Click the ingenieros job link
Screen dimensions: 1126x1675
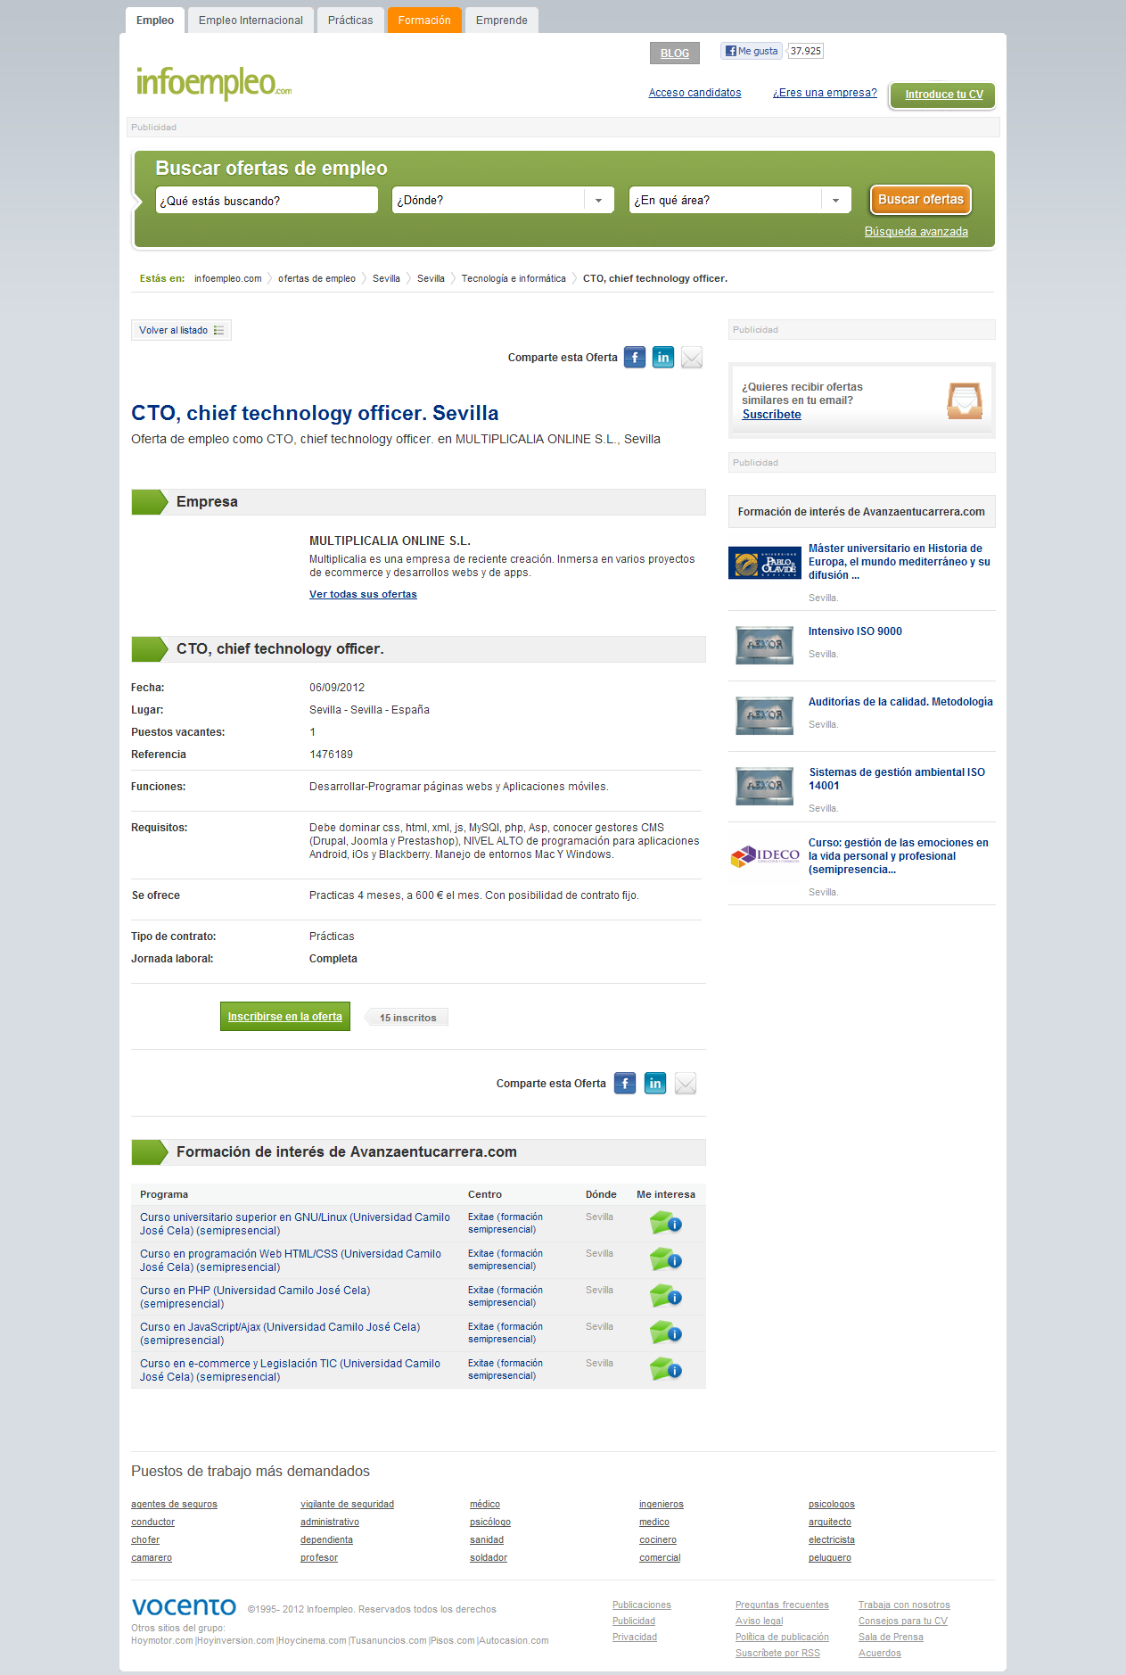click(x=662, y=1505)
